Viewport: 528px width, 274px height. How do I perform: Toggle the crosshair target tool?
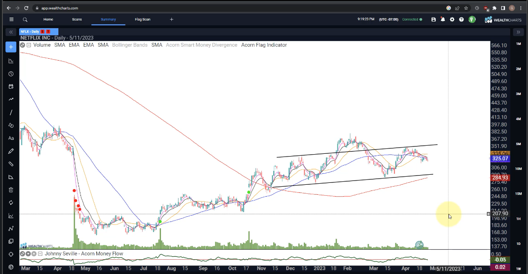11,254
